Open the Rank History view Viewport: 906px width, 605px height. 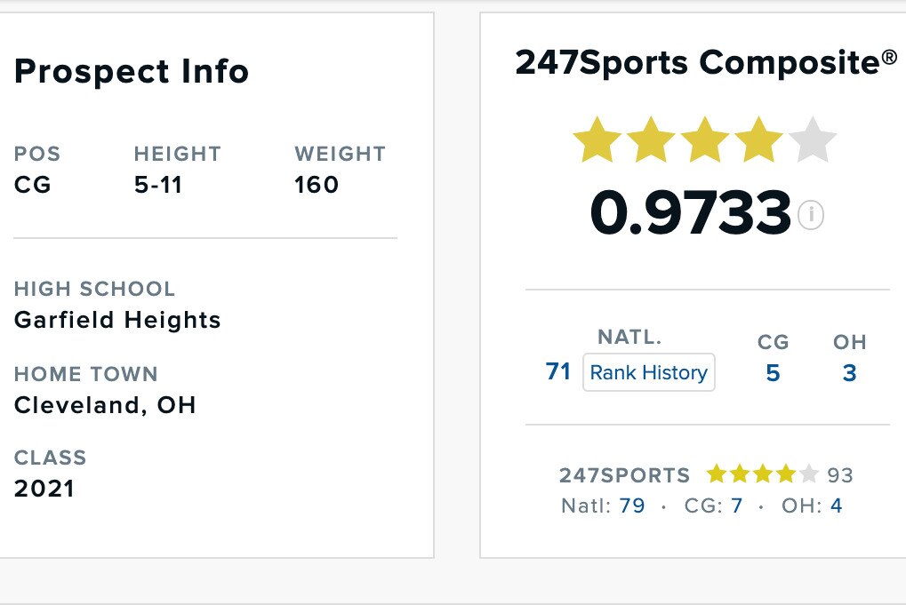(x=649, y=372)
